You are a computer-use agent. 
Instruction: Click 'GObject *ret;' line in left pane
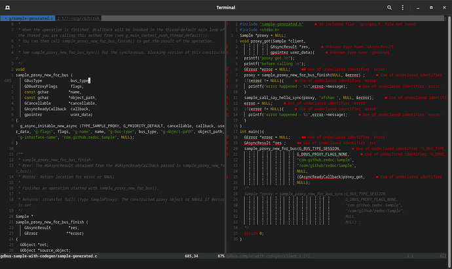pos(34,245)
